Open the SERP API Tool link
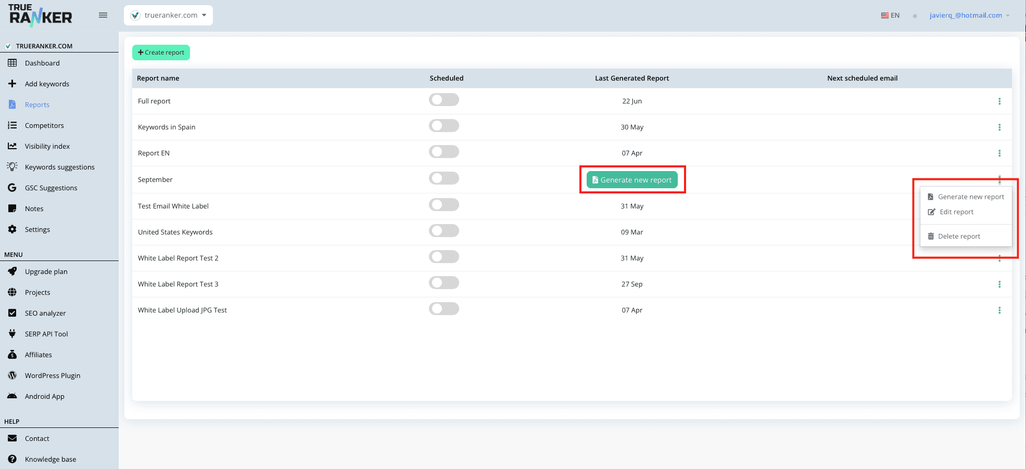 pyautogui.click(x=46, y=334)
